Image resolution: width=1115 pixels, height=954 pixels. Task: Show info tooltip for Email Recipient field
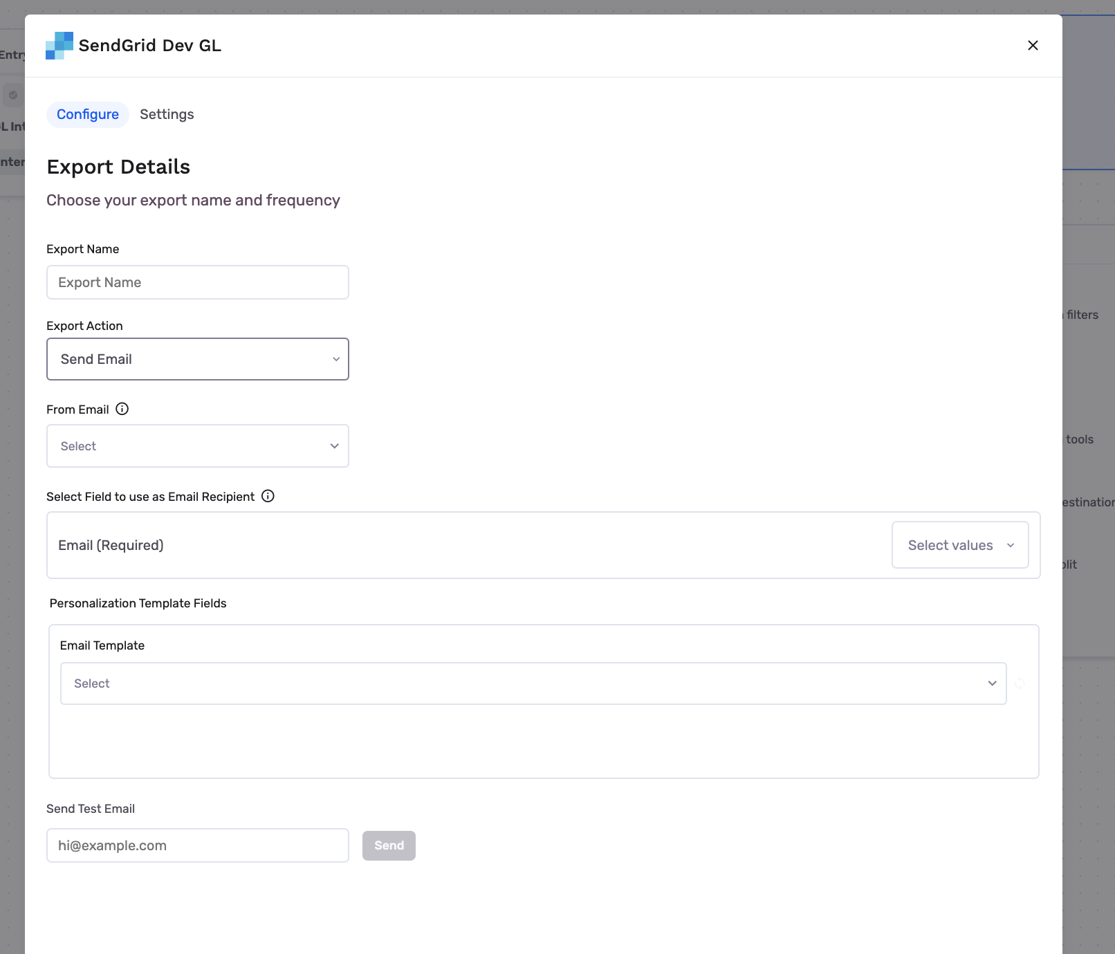tap(268, 496)
